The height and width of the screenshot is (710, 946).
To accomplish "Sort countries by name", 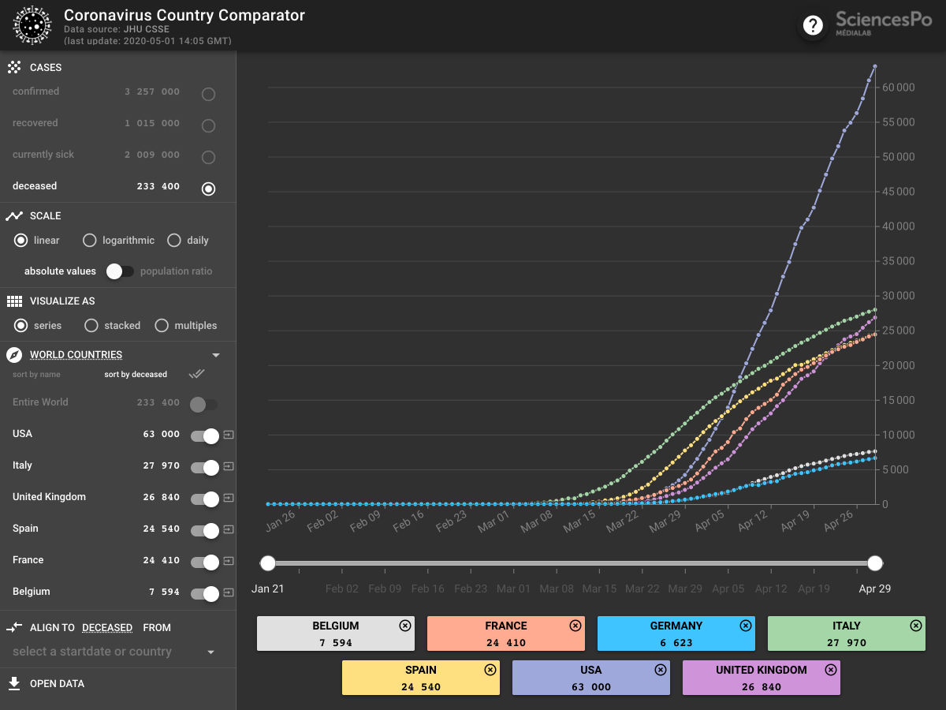I will point(36,375).
